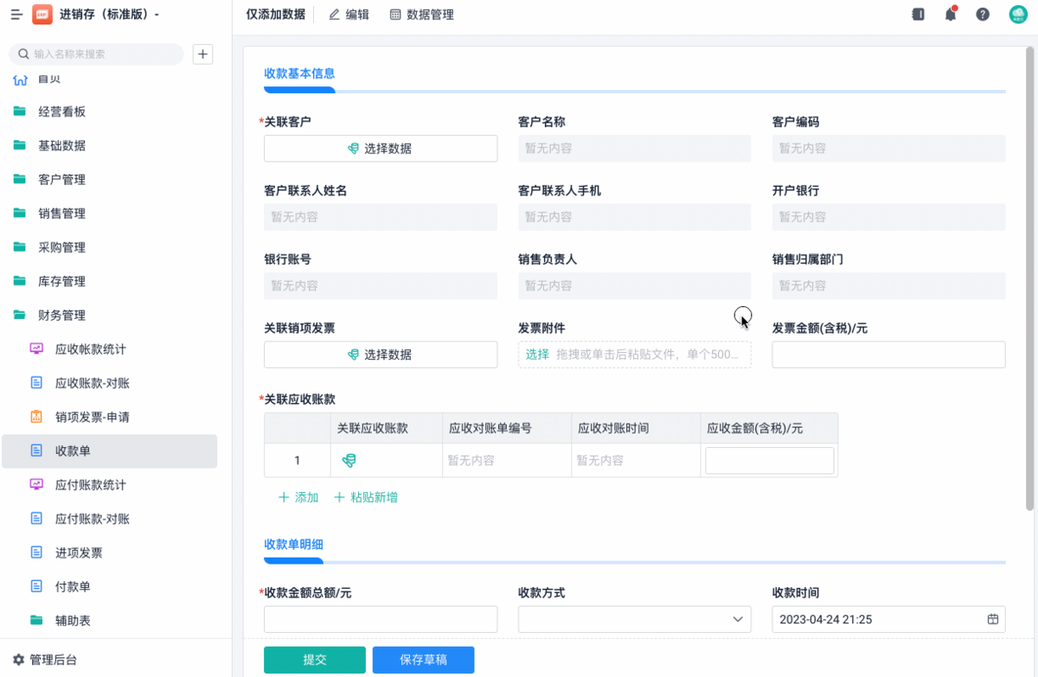The image size is (1038, 677).
Task: Click the 应收账款-对账 form icon
Action: (x=36, y=383)
